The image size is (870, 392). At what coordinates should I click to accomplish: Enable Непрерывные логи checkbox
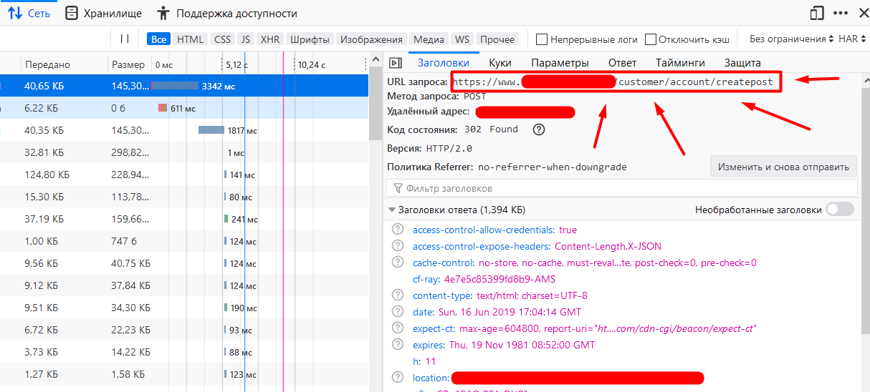(x=542, y=39)
